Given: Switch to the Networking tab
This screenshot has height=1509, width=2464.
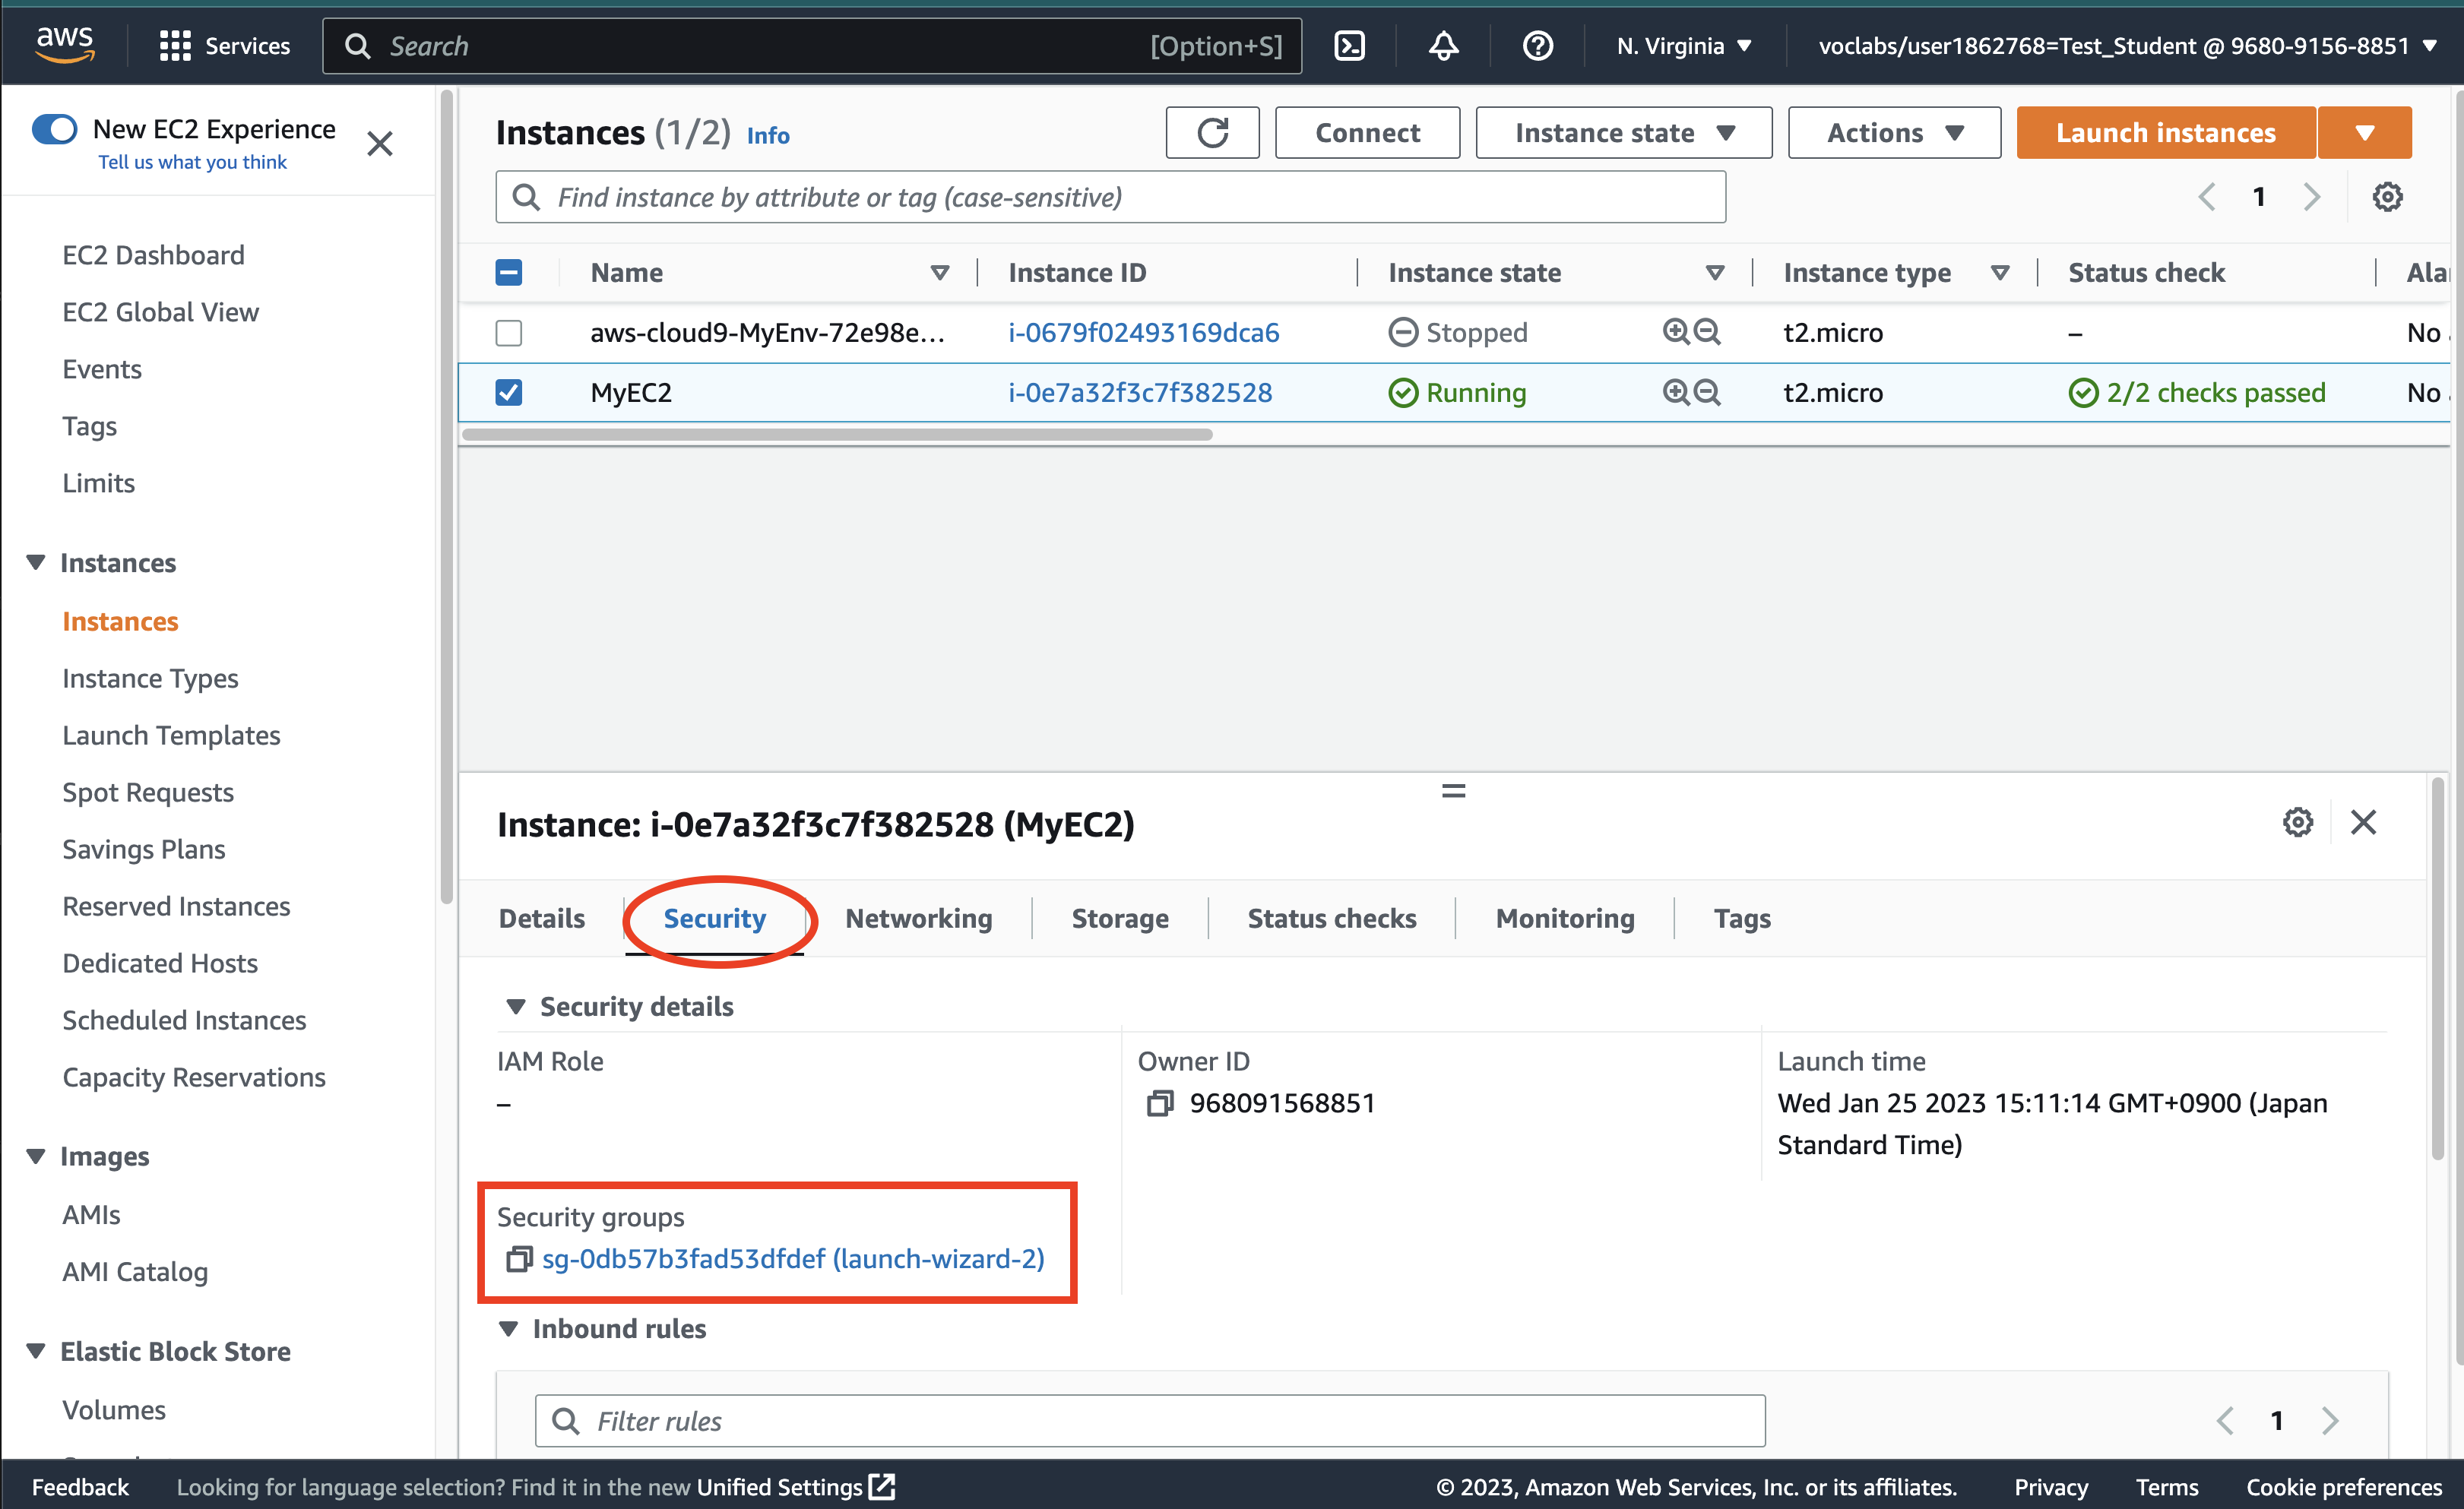Looking at the screenshot, I should 918,918.
